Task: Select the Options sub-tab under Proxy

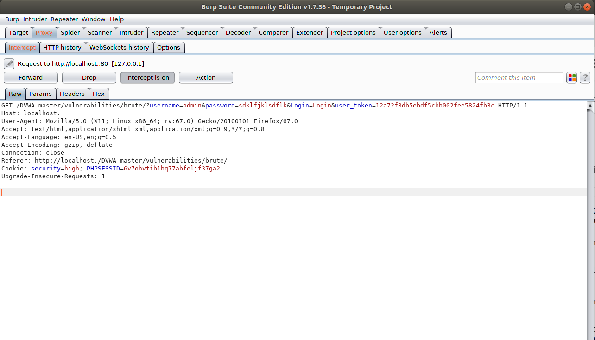Action: point(169,47)
